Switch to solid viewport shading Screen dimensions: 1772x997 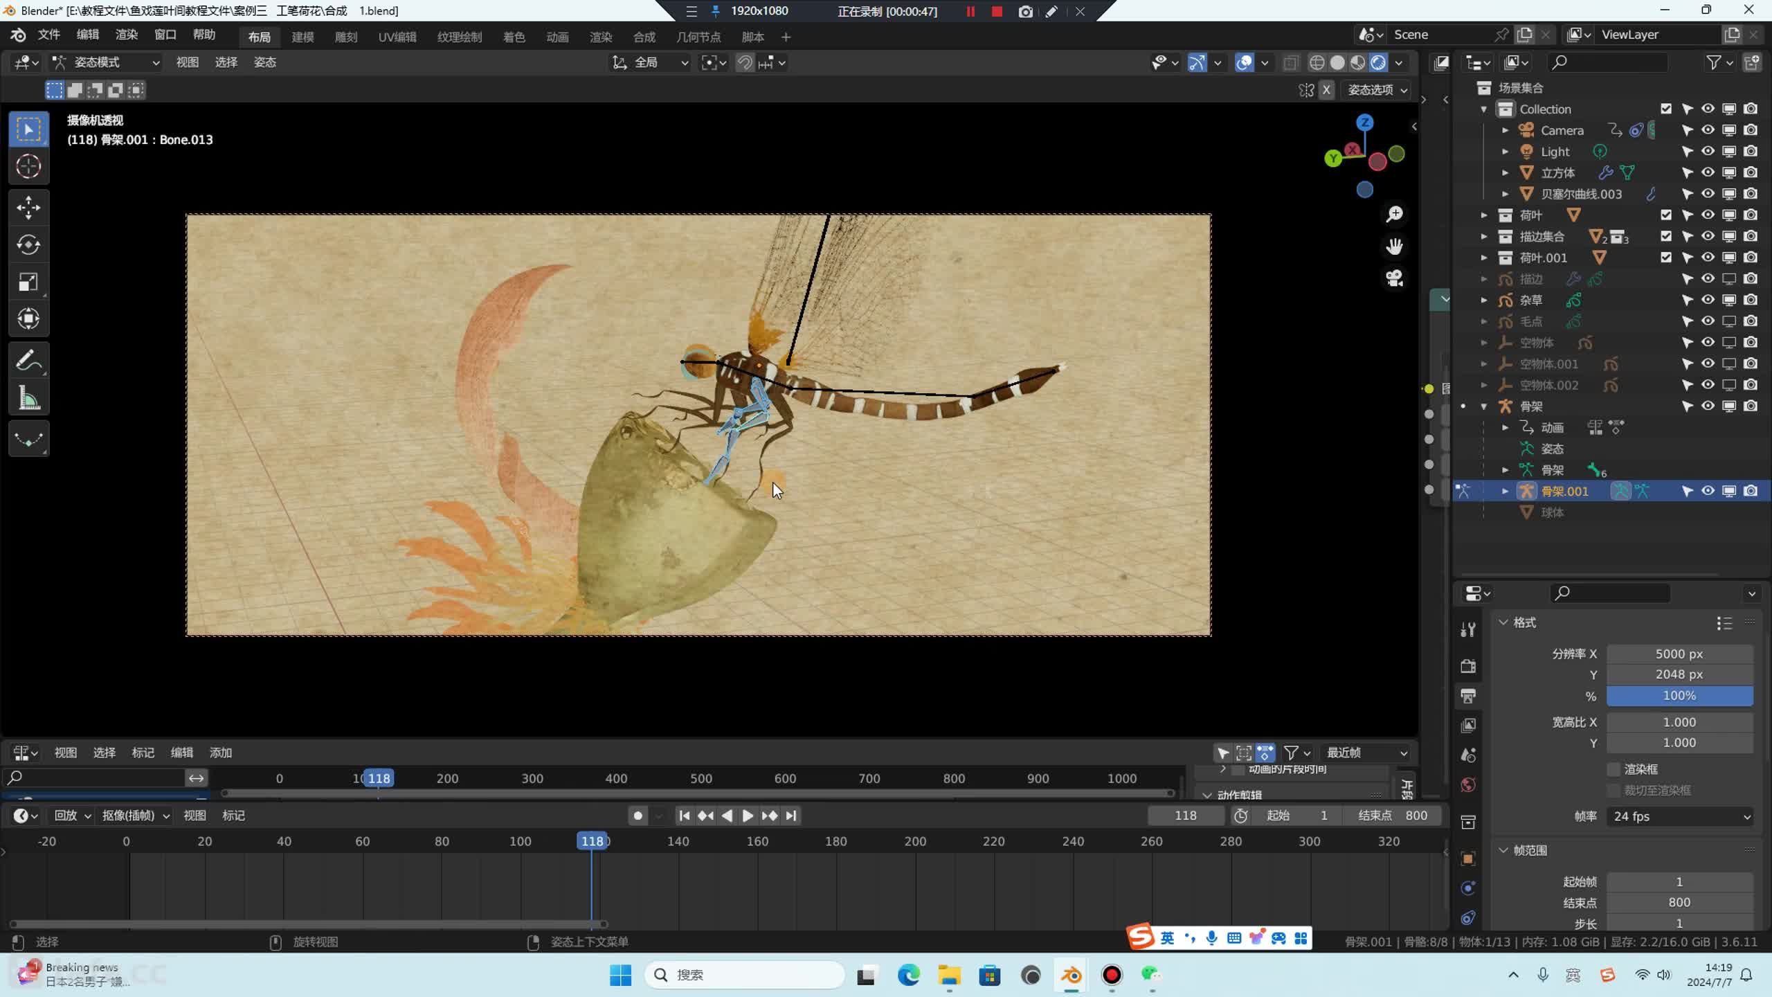tap(1337, 63)
